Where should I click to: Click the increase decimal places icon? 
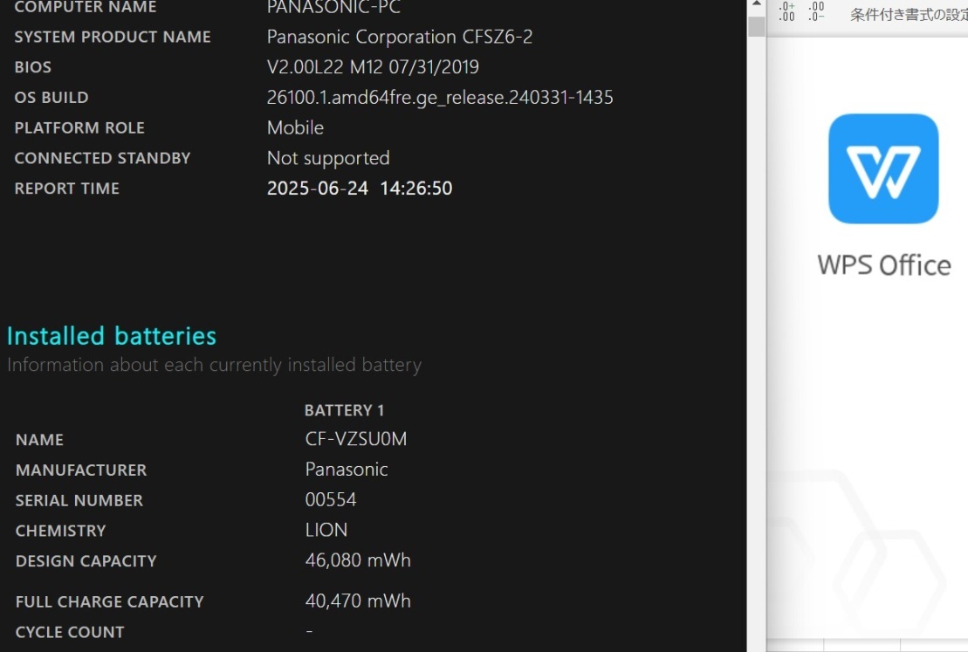pos(786,11)
